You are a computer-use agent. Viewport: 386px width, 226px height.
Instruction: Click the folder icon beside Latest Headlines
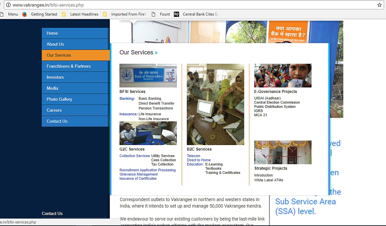[x=64, y=14]
